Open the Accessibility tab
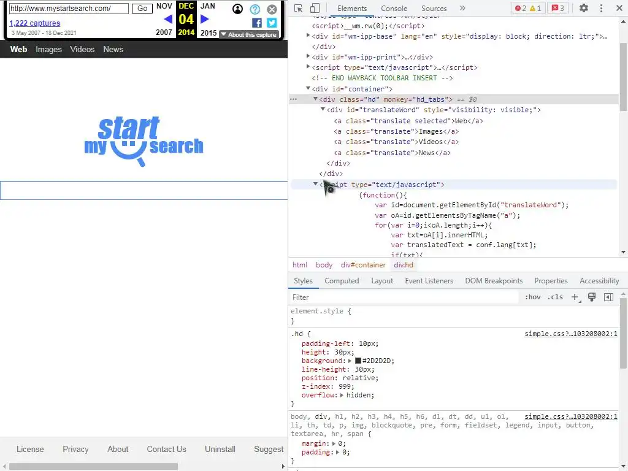This screenshot has width=628, height=471. 599,281
